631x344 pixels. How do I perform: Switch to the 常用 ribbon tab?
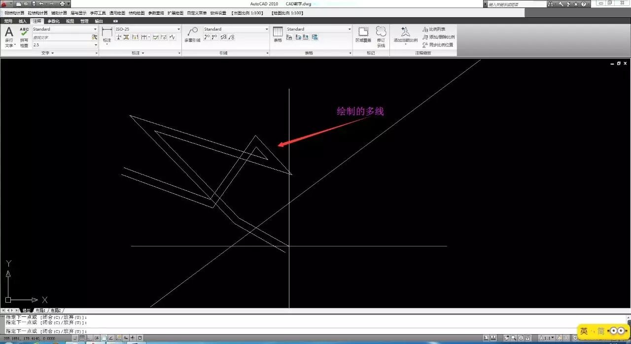[8, 21]
